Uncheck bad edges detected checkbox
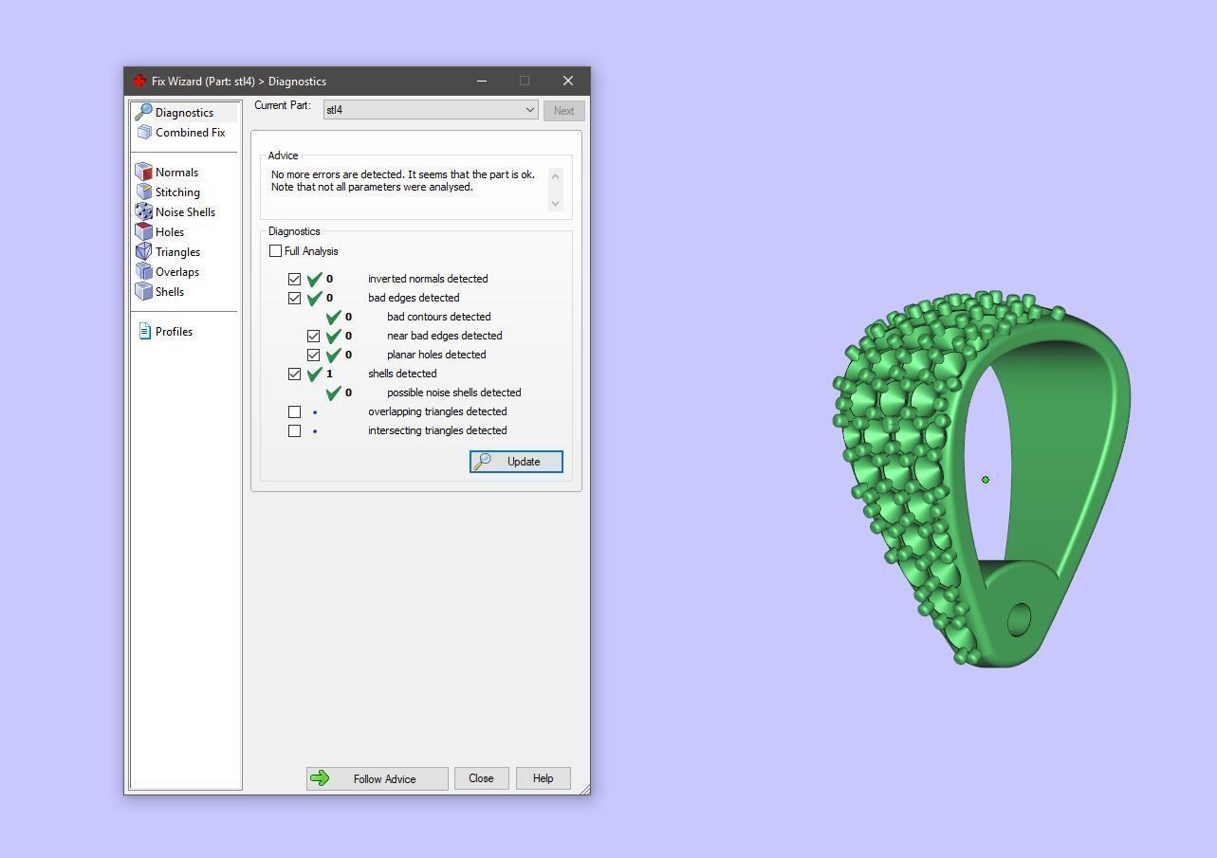Viewport: 1217px width, 858px height. coord(294,298)
